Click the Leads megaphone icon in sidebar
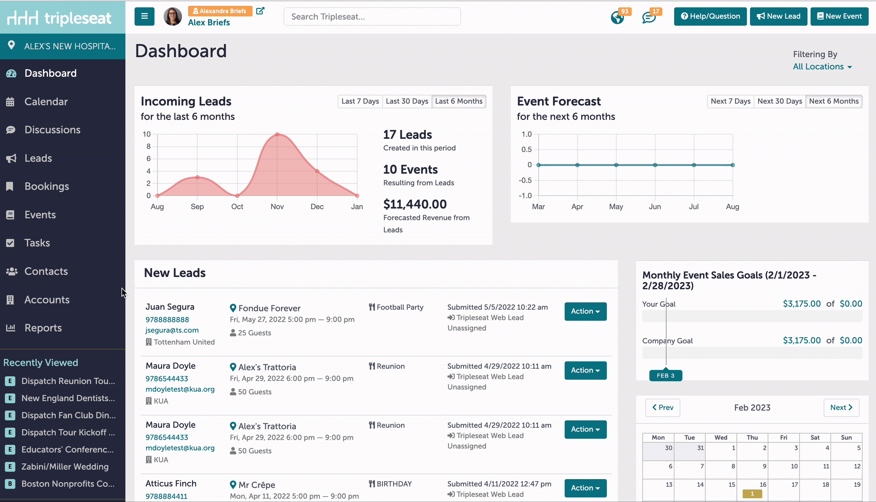This screenshot has height=502, width=876. (11, 158)
